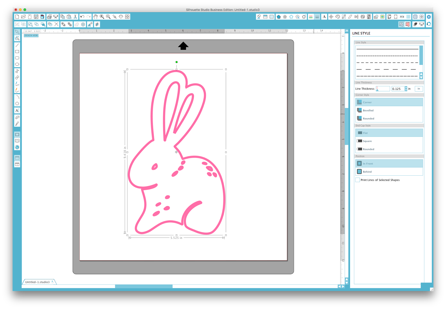
Task: Select the Knife tool
Action: tap(17, 124)
